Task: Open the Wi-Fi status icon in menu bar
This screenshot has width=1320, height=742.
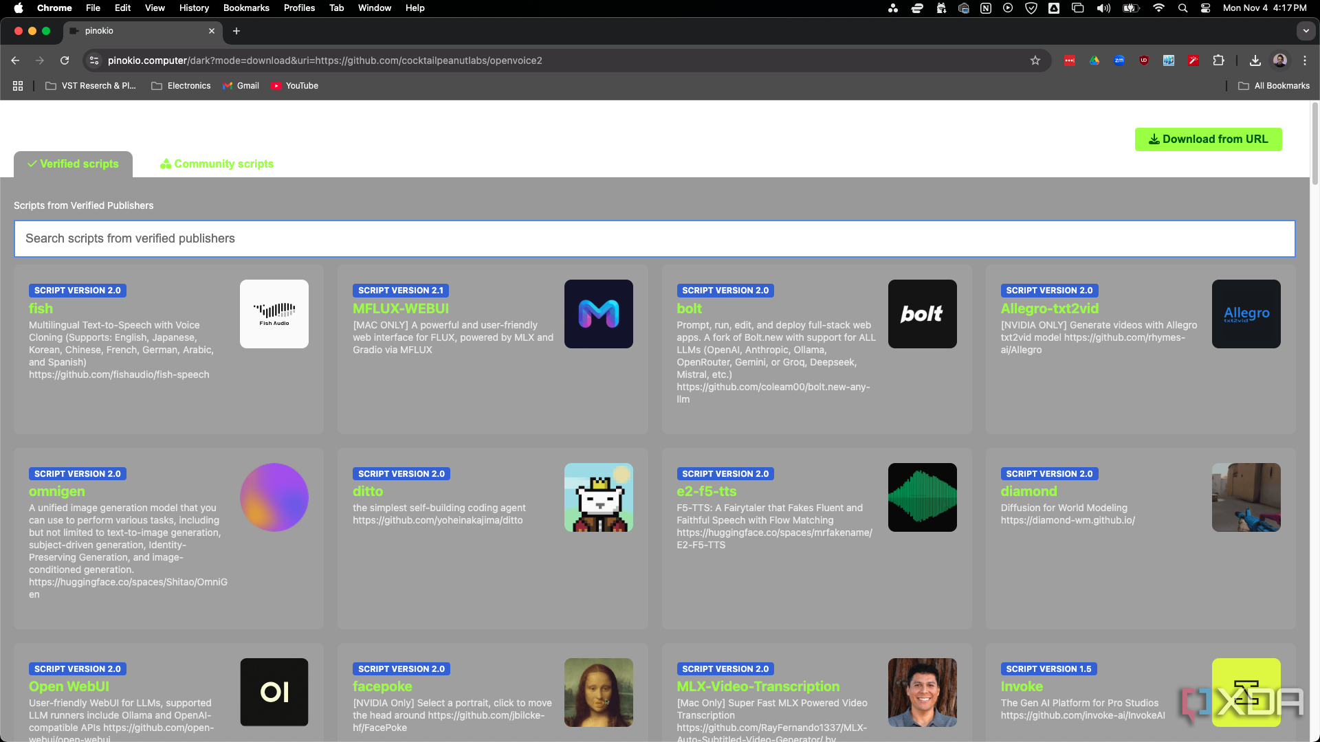Action: (x=1158, y=8)
